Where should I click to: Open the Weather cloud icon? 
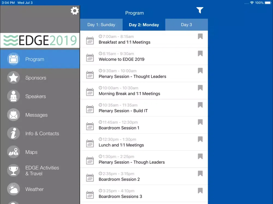tap(13, 189)
